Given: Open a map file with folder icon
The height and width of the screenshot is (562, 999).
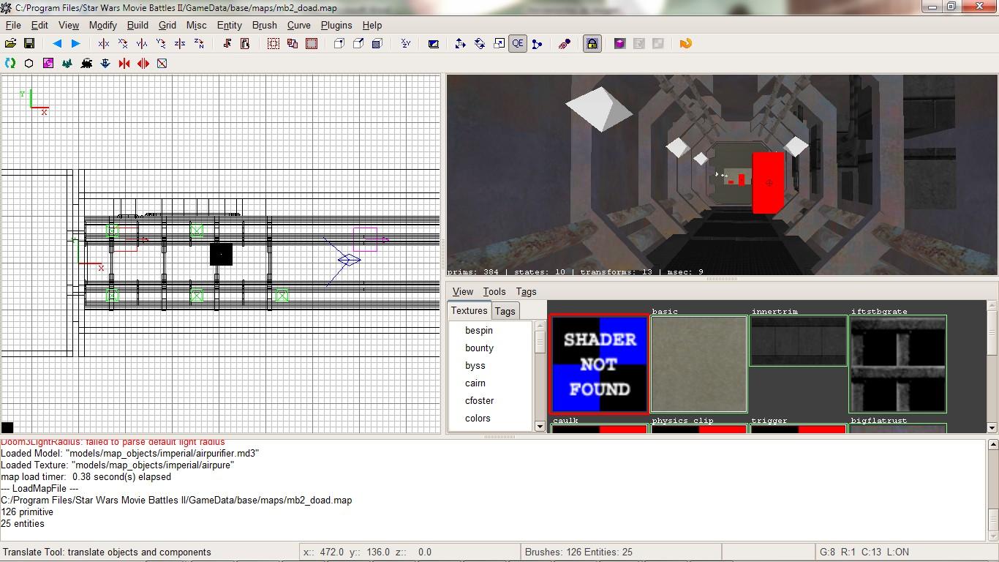Looking at the screenshot, I should (x=10, y=44).
